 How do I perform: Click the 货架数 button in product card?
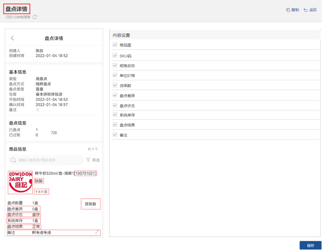[91, 204]
